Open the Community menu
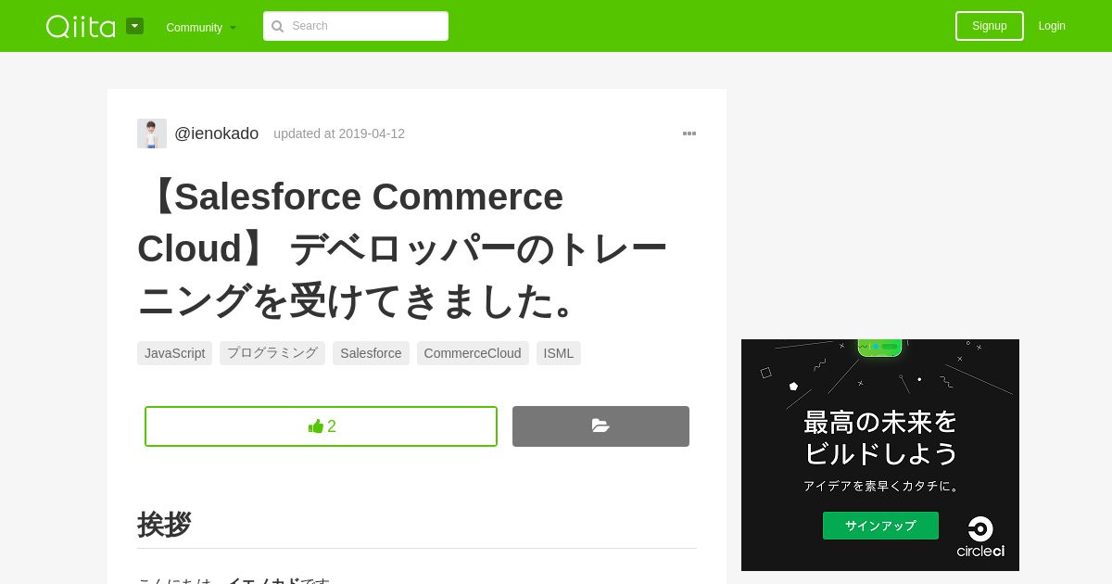The height and width of the screenshot is (584, 1112). (x=201, y=27)
